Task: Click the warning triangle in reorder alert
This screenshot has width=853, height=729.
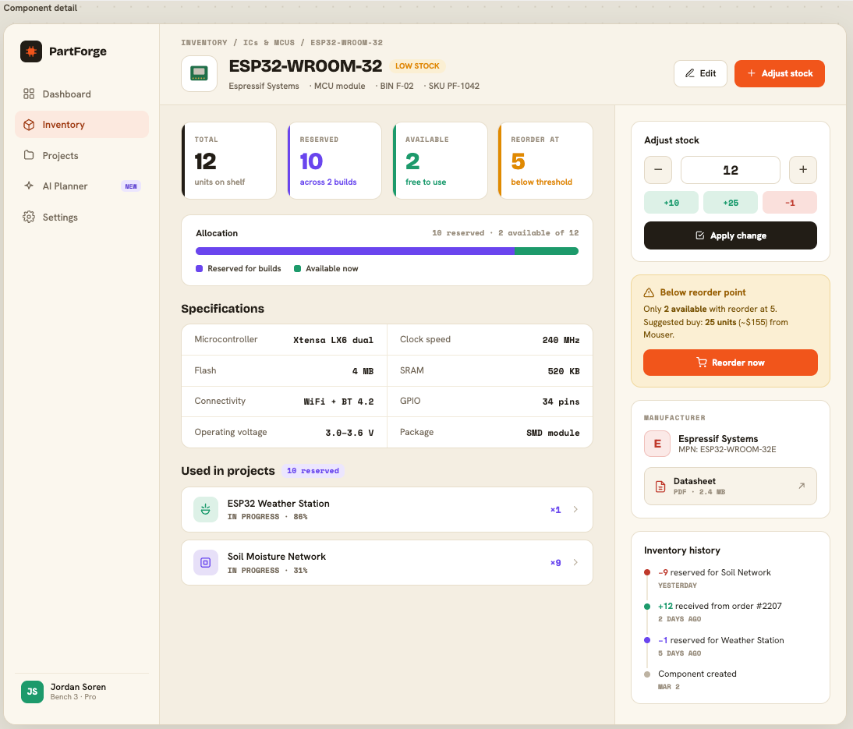Action: (x=649, y=292)
